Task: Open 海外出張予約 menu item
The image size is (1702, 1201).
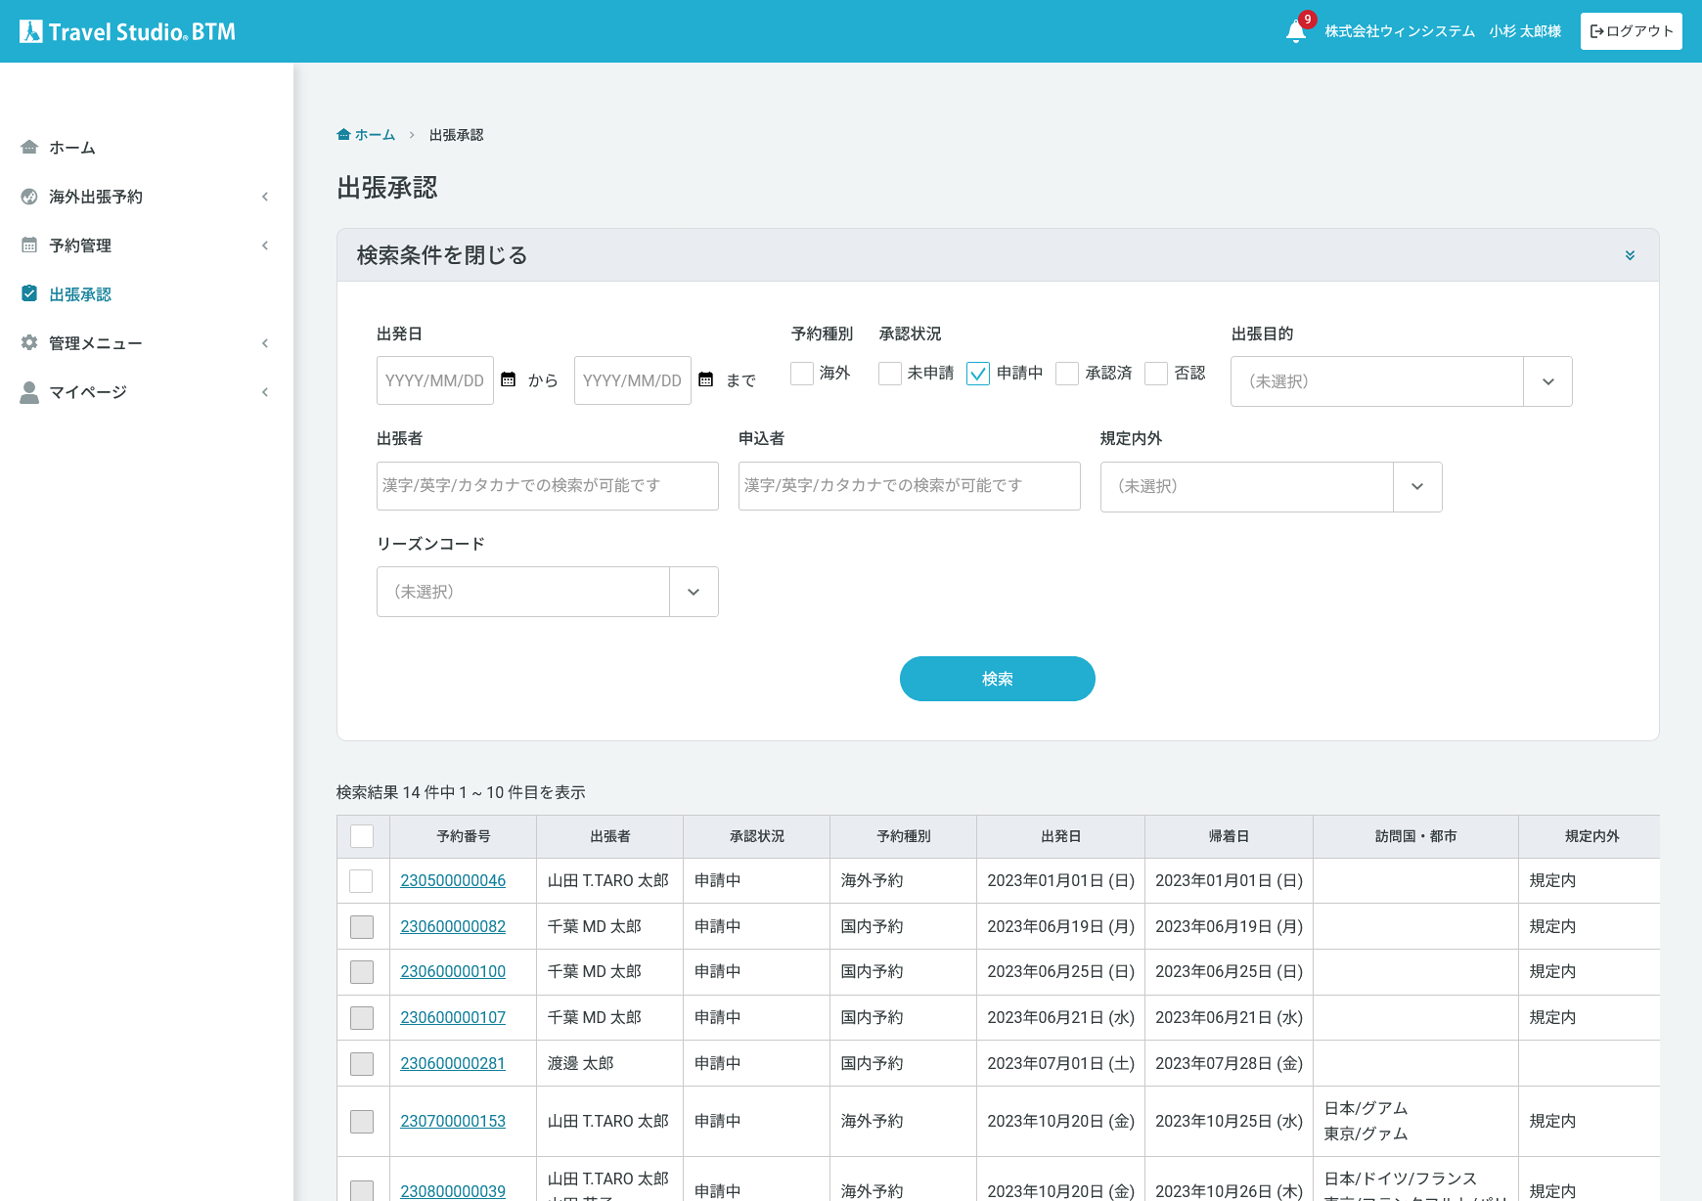Action: 96,197
